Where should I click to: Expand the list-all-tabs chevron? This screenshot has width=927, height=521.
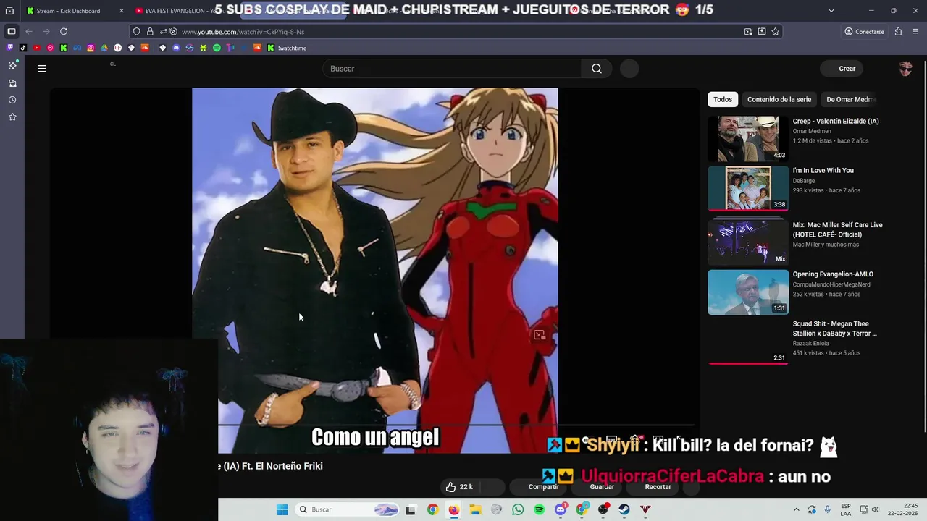tap(831, 11)
